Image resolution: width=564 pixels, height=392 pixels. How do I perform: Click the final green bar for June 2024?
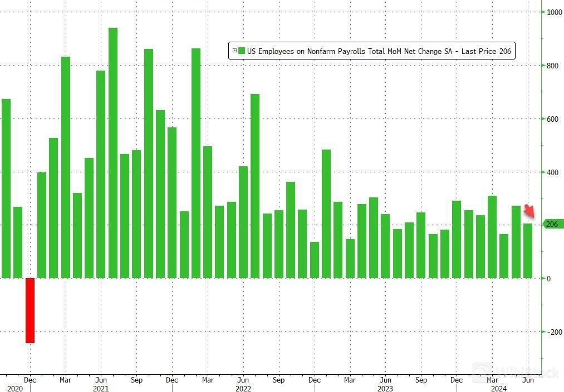(528, 250)
